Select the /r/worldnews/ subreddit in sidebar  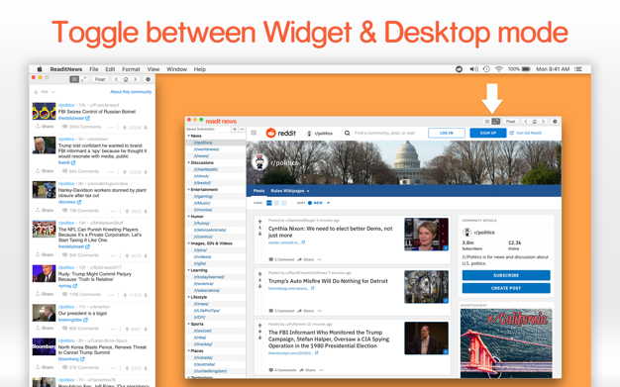[x=206, y=149]
